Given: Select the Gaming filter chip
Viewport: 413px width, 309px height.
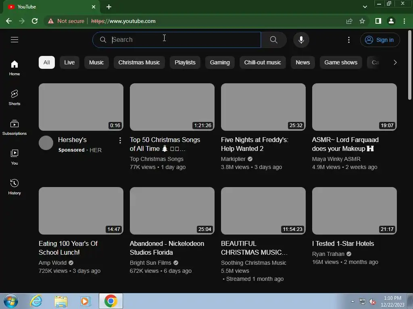Looking at the screenshot, I should [x=220, y=62].
